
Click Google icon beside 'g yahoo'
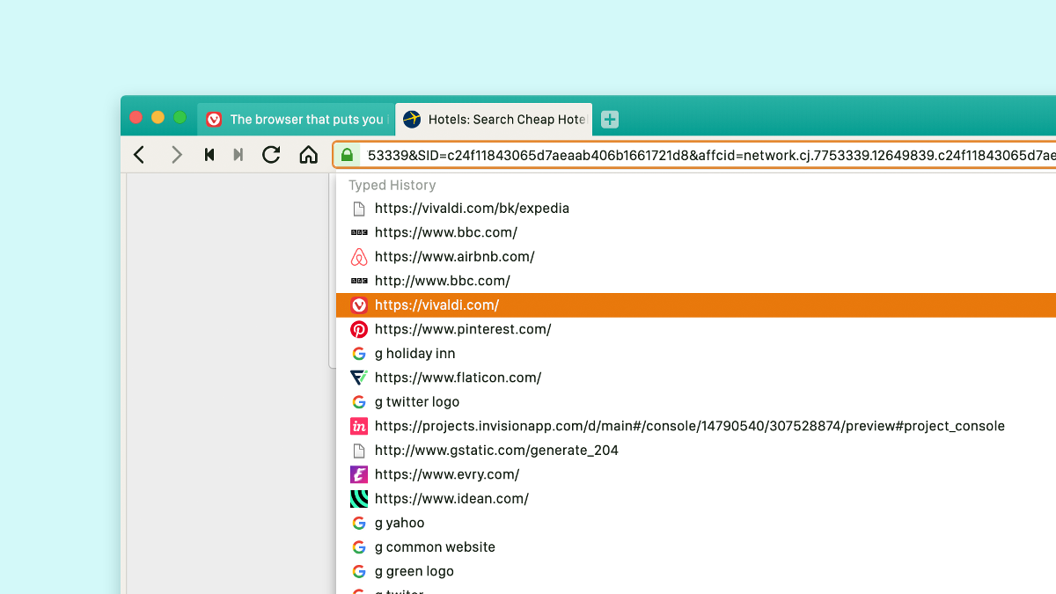pyautogui.click(x=358, y=523)
